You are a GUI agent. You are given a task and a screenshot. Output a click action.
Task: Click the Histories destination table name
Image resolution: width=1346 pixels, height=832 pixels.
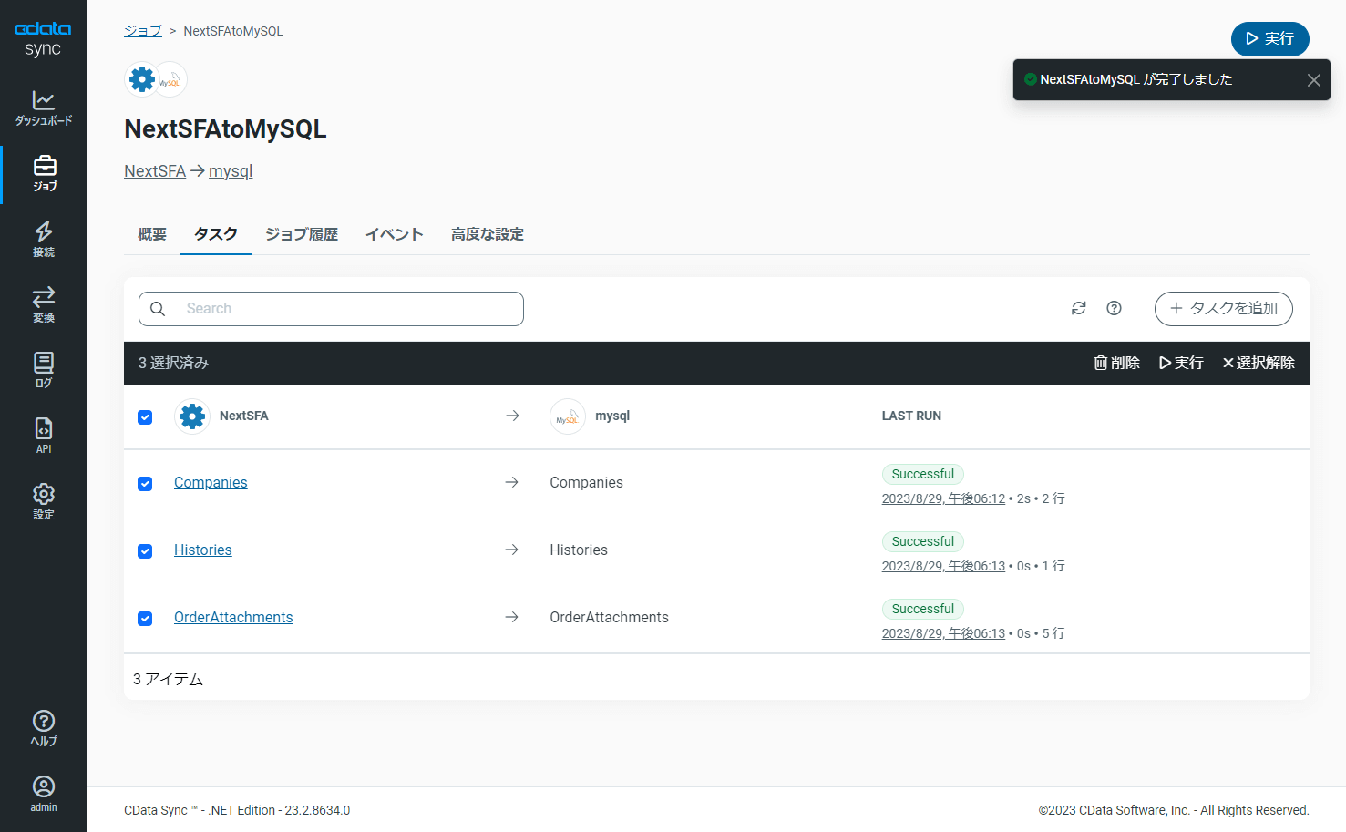(579, 550)
